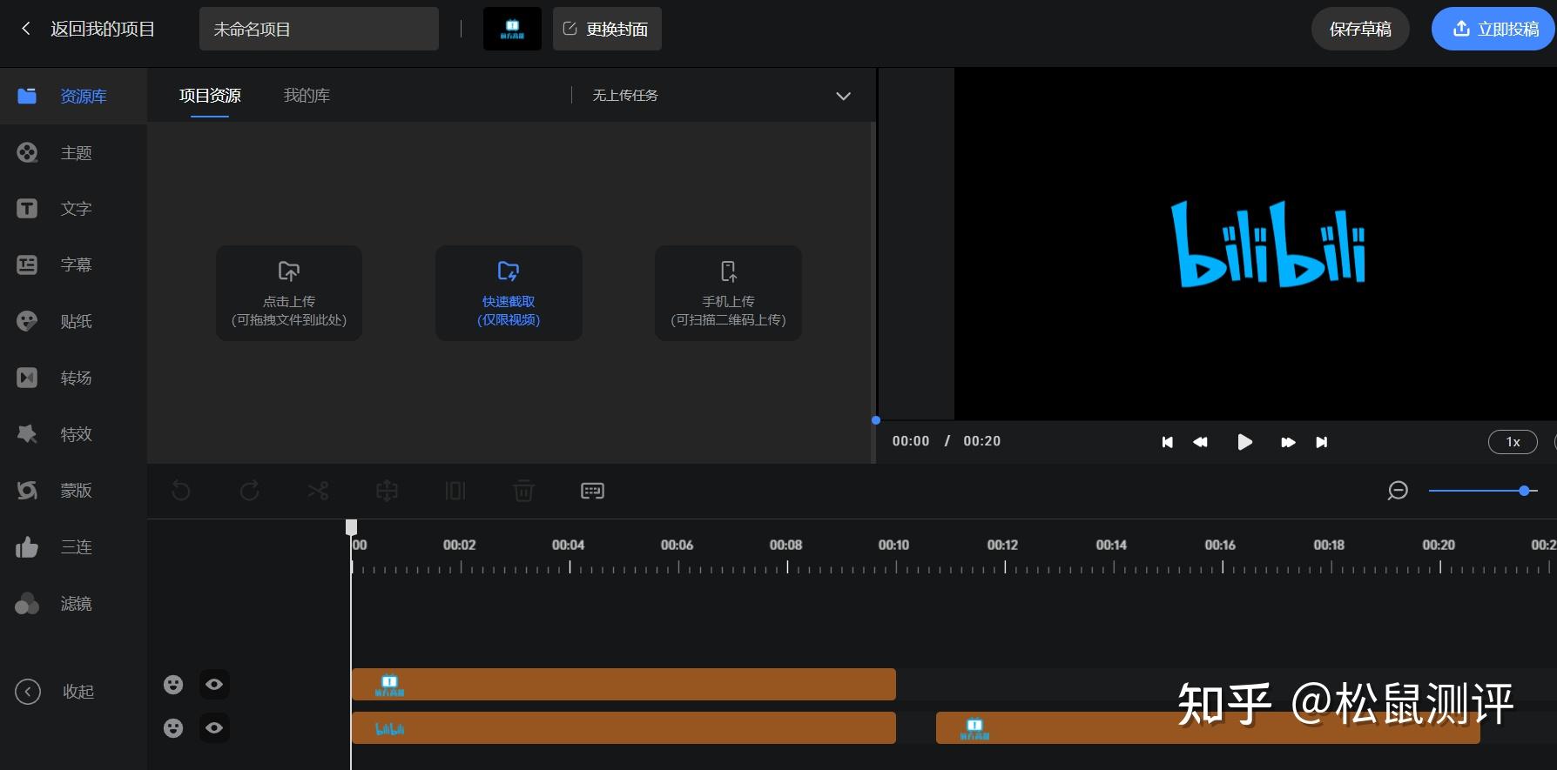1557x770 pixels.
Task: Select the second clip on lower track
Action: click(x=1208, y=727)
